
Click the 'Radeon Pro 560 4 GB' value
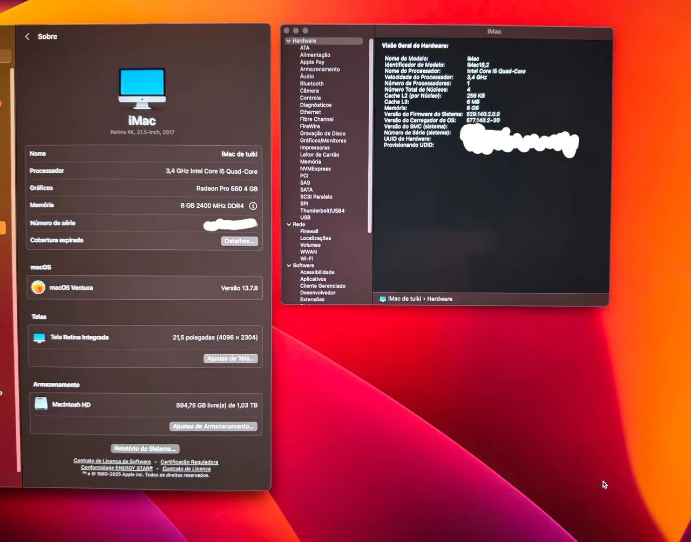point(227,189)
